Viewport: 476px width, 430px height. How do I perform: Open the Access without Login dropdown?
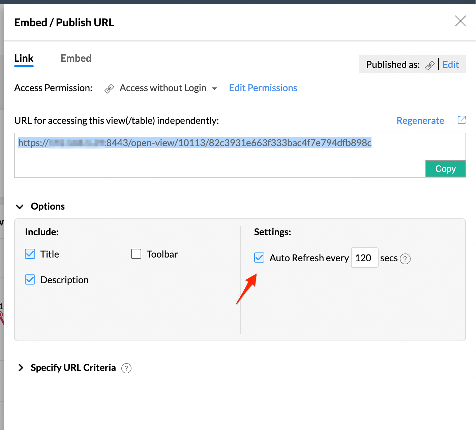tap(214, 88)
